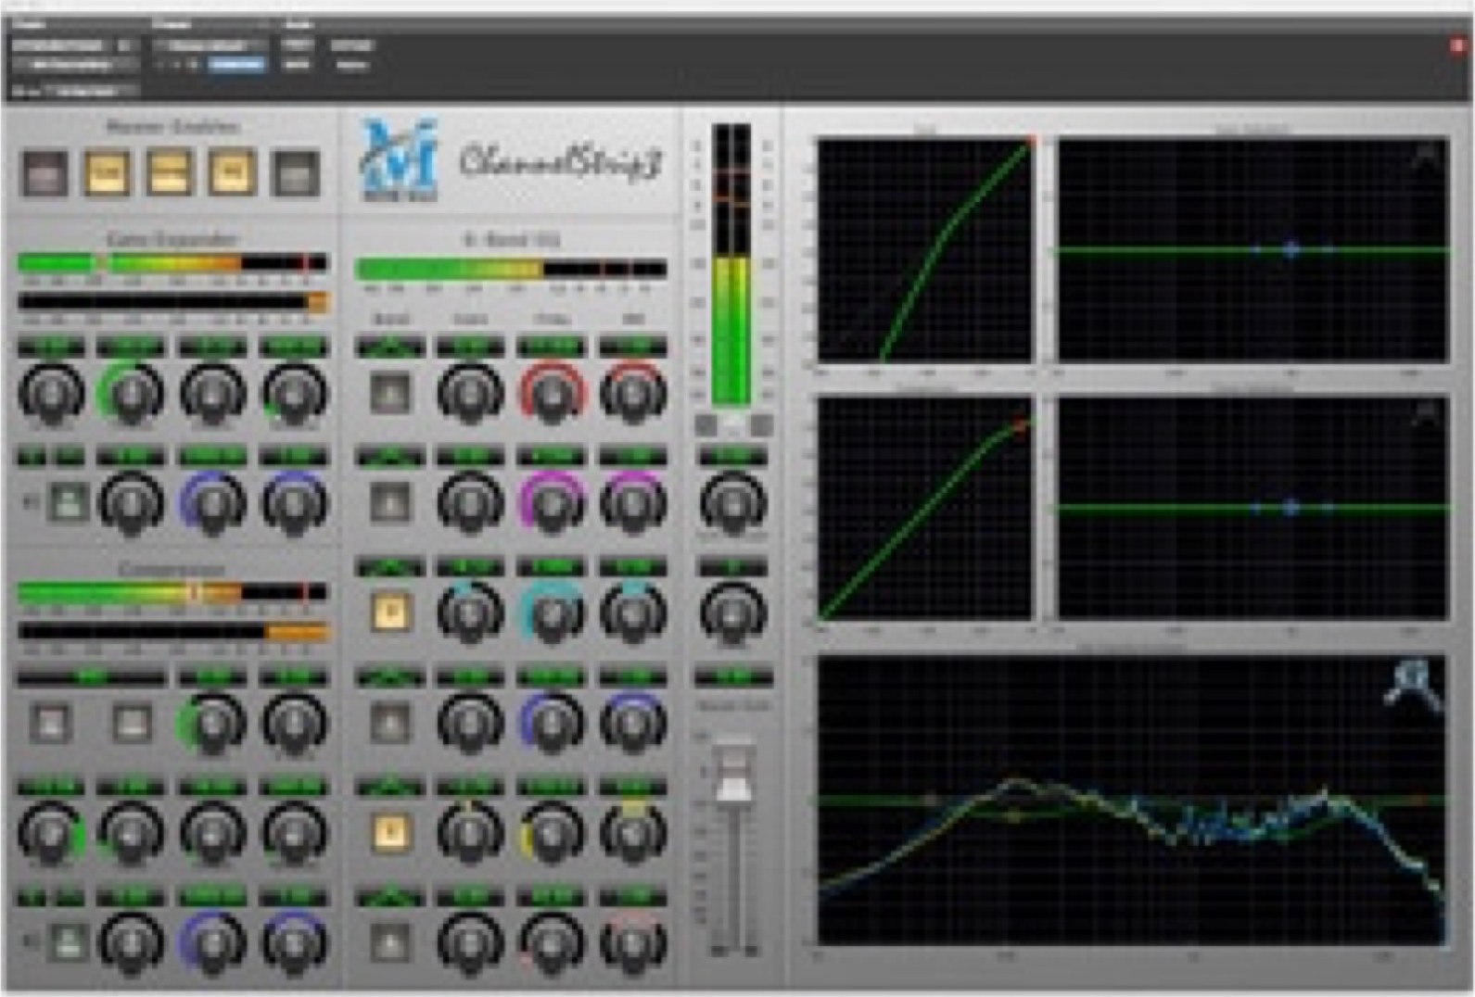Click the blue Compare button in the header

tap(237, 65)
